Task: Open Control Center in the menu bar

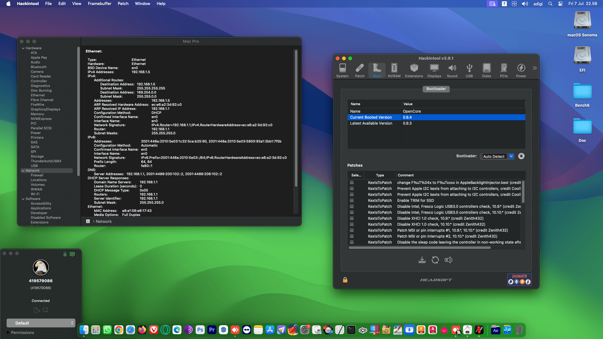Action: pos(560,4)
